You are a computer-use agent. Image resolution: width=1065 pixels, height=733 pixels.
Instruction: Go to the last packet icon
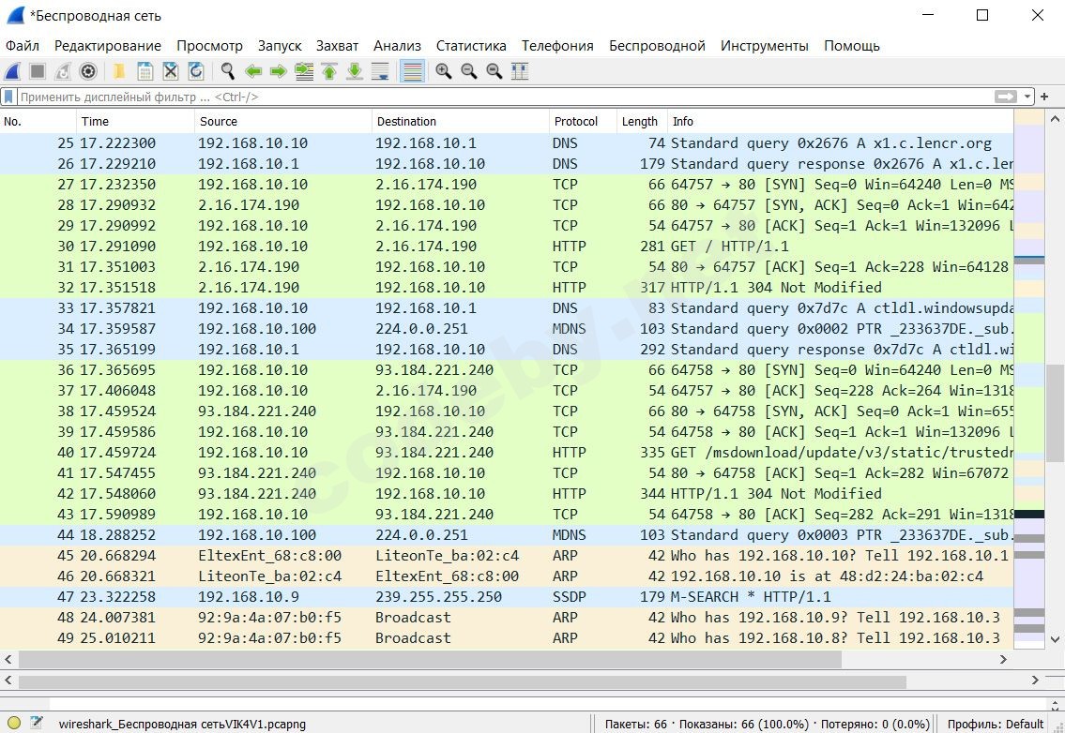[x=356, y=71]
